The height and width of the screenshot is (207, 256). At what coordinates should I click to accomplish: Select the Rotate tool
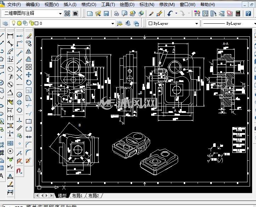tap(29, 82)
